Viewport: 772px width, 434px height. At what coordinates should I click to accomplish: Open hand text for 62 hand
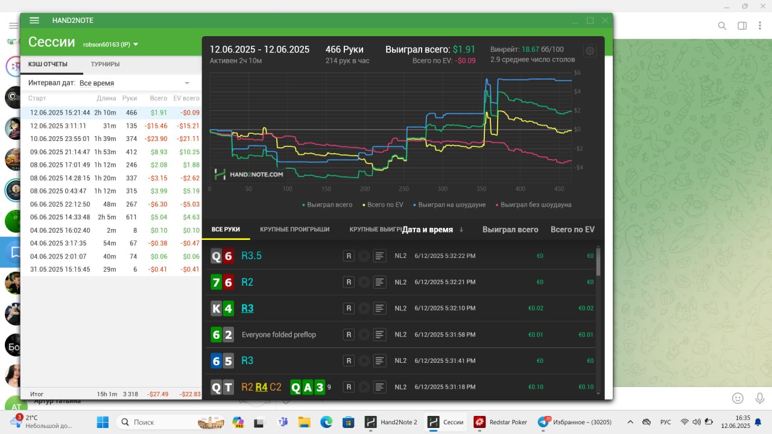[x=379, y=335]
